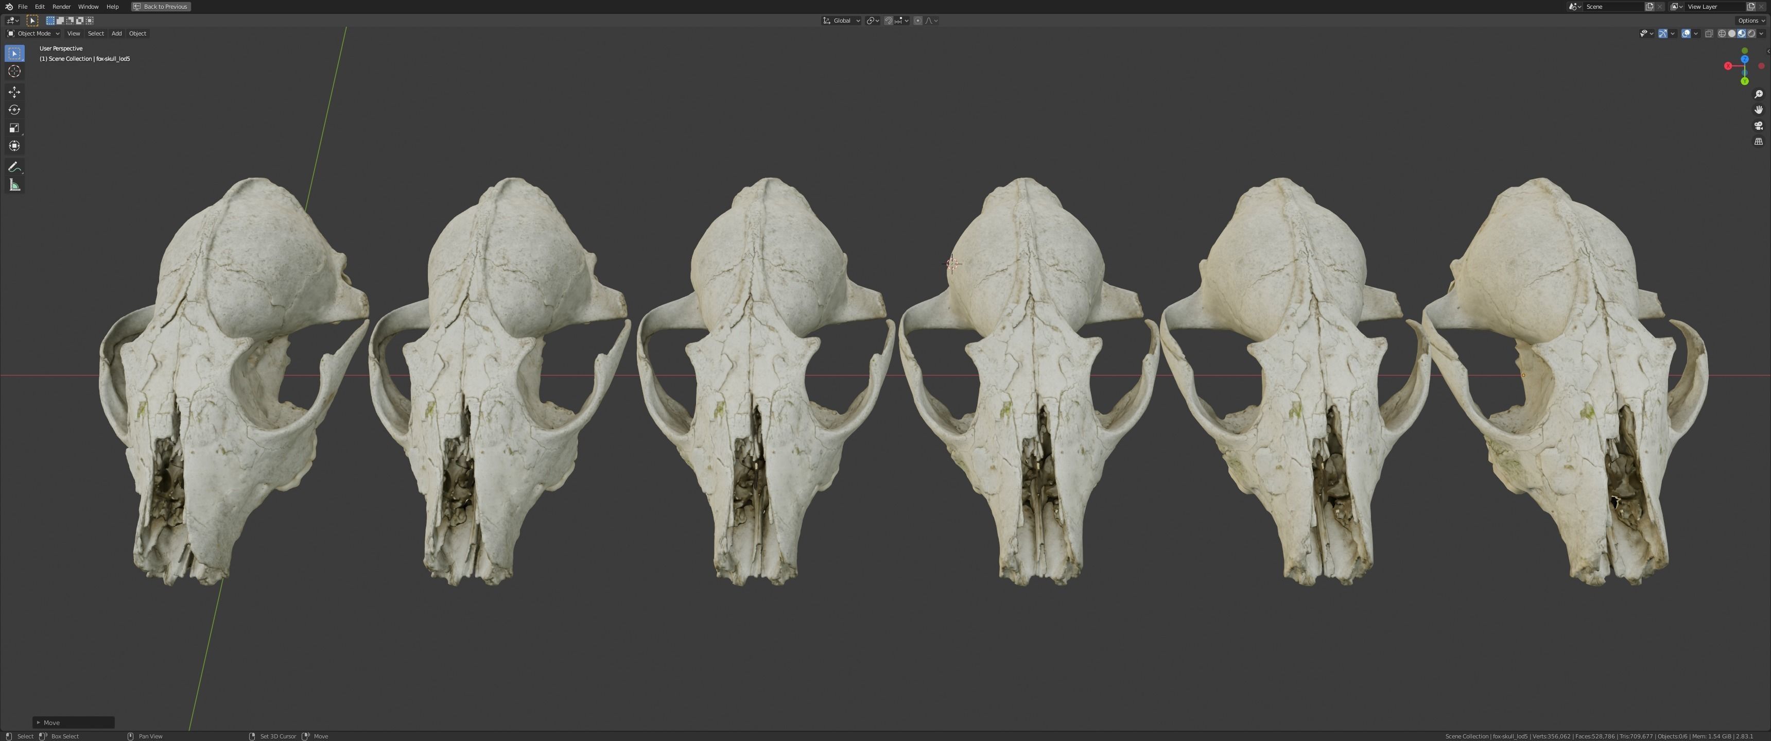
Task: Switch to Rendered shading
Action: pyautogui.click(x=1751, y=33)
